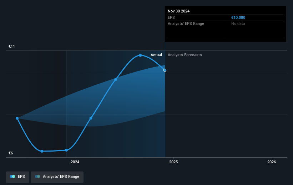Select the peak EPS data point near €11

(x=140, y=55)
